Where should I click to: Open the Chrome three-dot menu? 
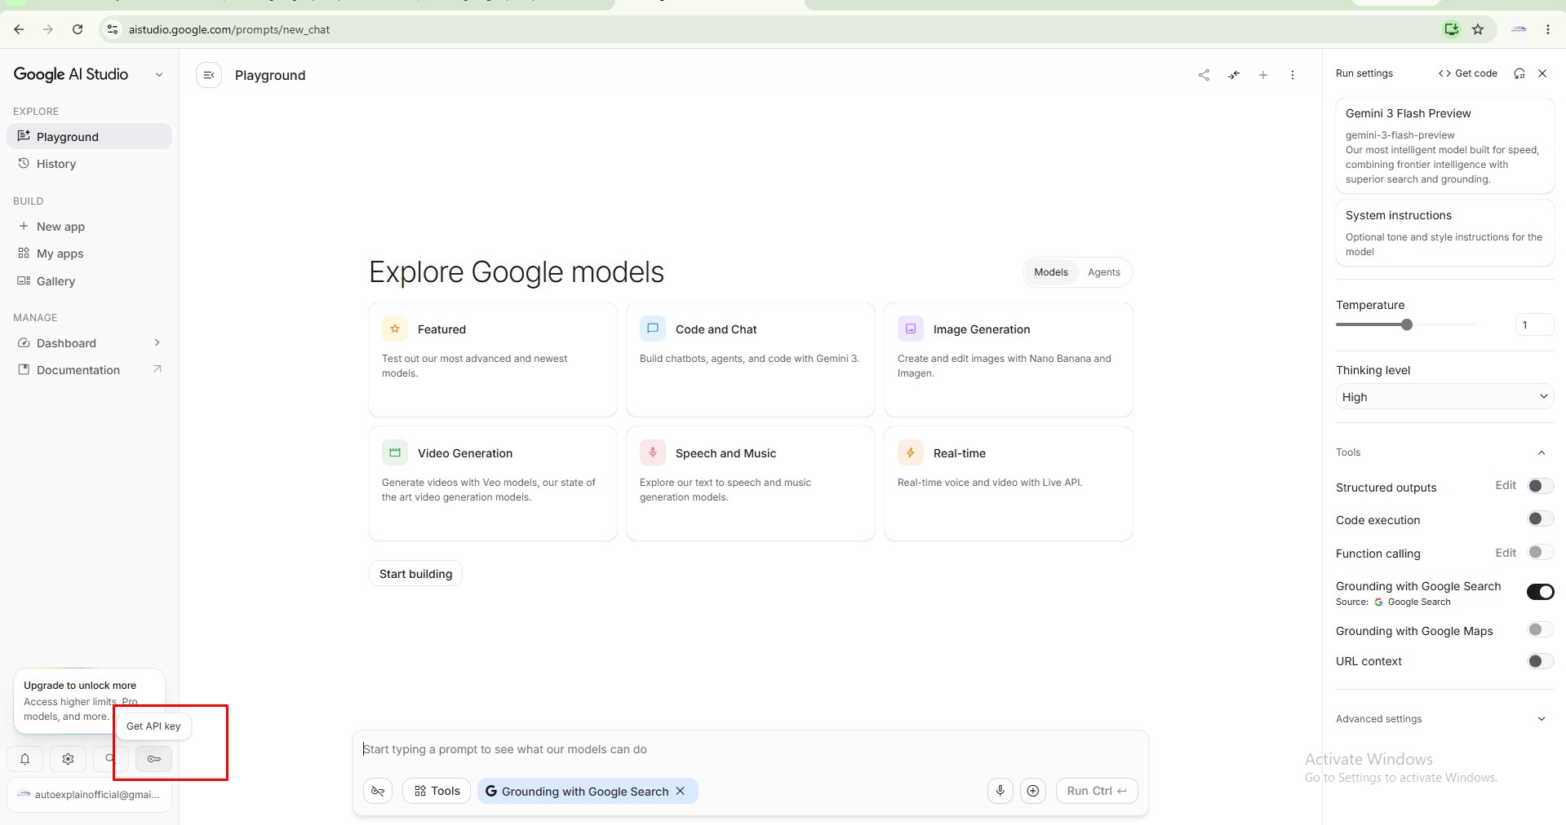(1548, 29)
